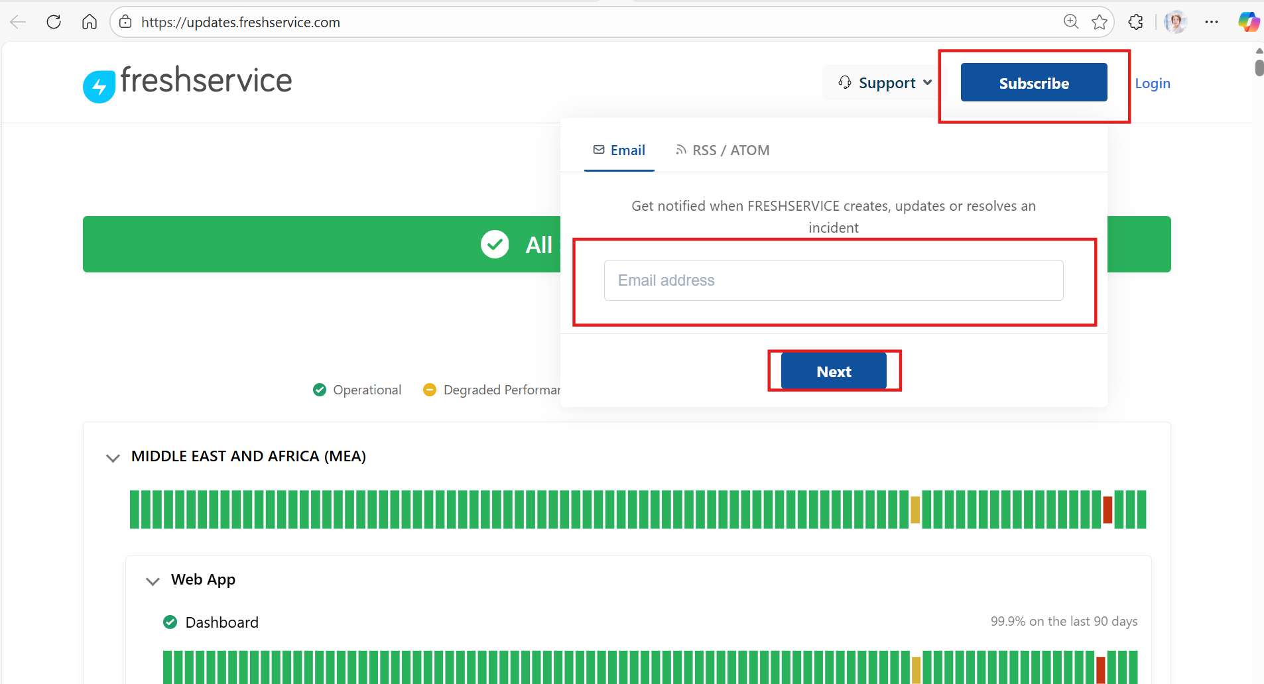Click the yellow bar in MEA uptime chart
This screenshot has width=1264, height=684.
(x=915, y=510)
